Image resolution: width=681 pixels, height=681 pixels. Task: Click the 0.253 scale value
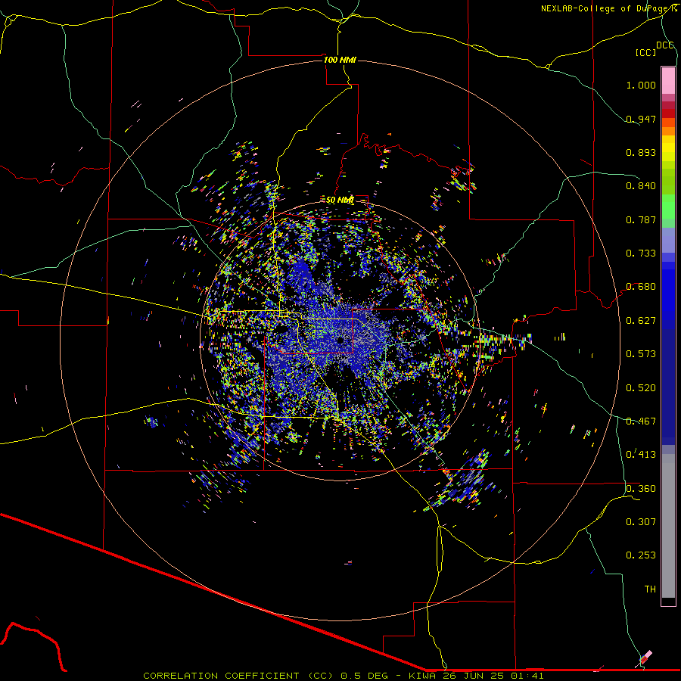pos(641,555)
